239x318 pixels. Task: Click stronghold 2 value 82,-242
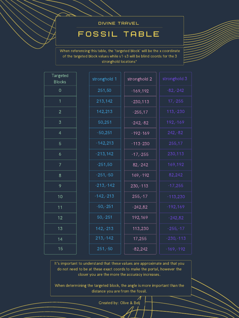coord(140,165)
